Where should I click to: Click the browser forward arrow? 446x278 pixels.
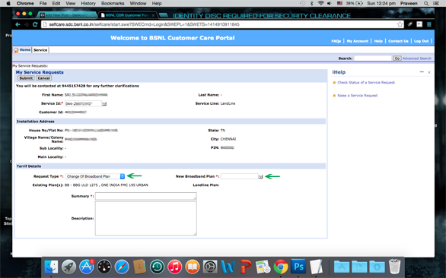27,24
